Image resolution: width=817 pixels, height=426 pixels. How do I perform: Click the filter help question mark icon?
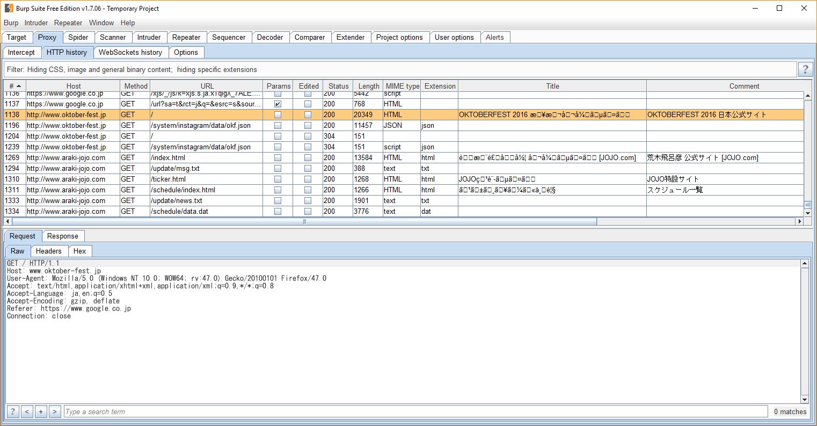[805, 69]
